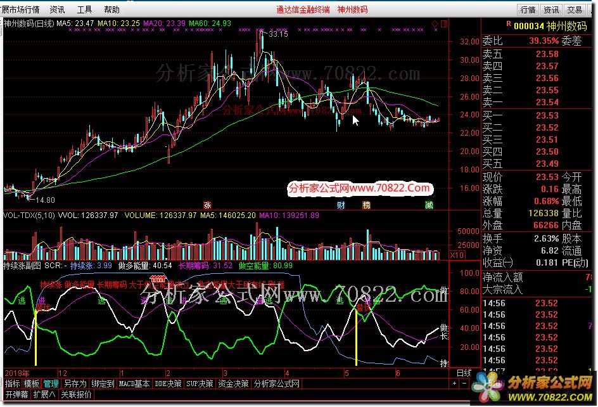Click the 日线 period selector

tap(464, 373)
